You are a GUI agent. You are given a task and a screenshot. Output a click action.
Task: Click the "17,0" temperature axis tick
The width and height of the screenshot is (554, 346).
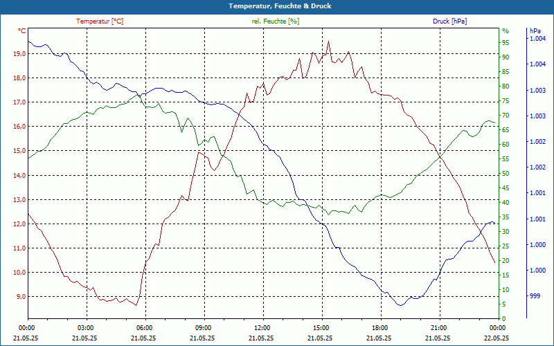click(20, 102)
